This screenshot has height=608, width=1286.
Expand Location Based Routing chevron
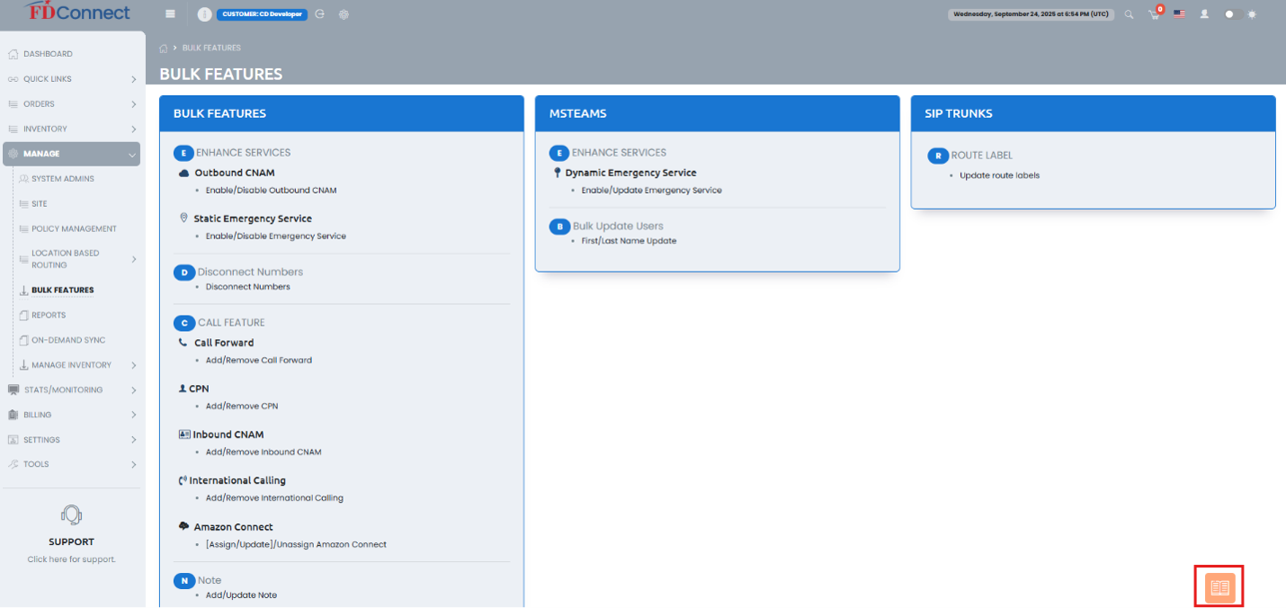point(133,259)
